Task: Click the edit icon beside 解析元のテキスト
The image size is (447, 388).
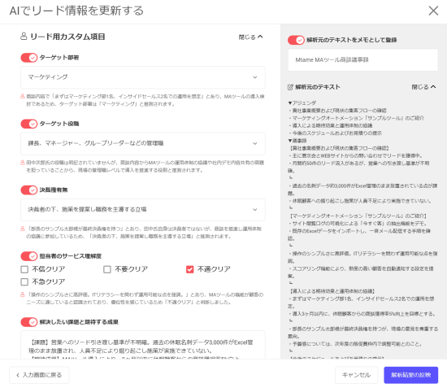Action: coord(290,87)
